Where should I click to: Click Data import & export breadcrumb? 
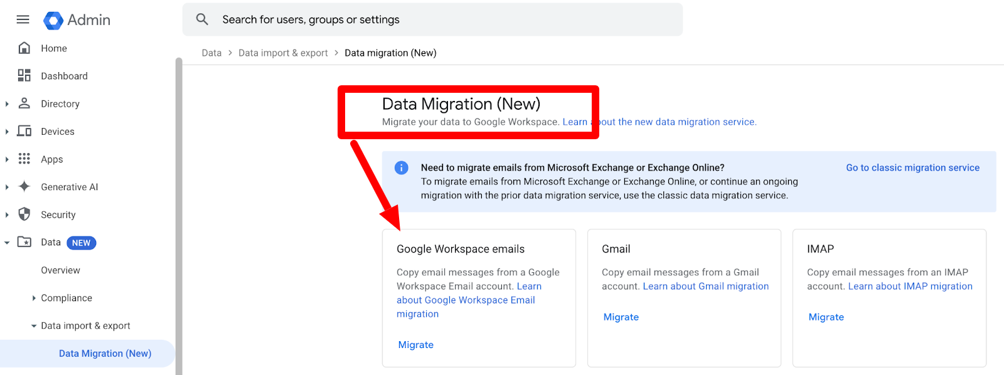point(283,53)
